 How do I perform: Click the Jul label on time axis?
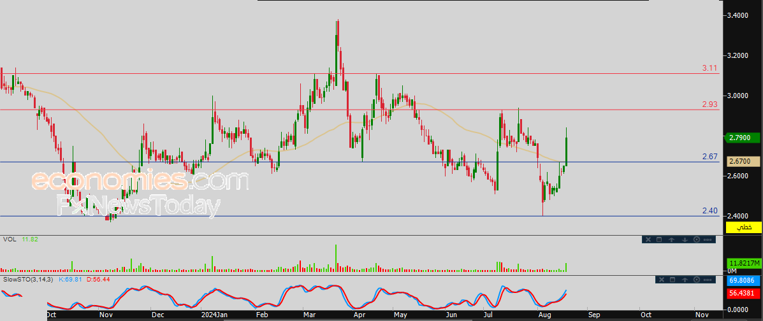487,315
